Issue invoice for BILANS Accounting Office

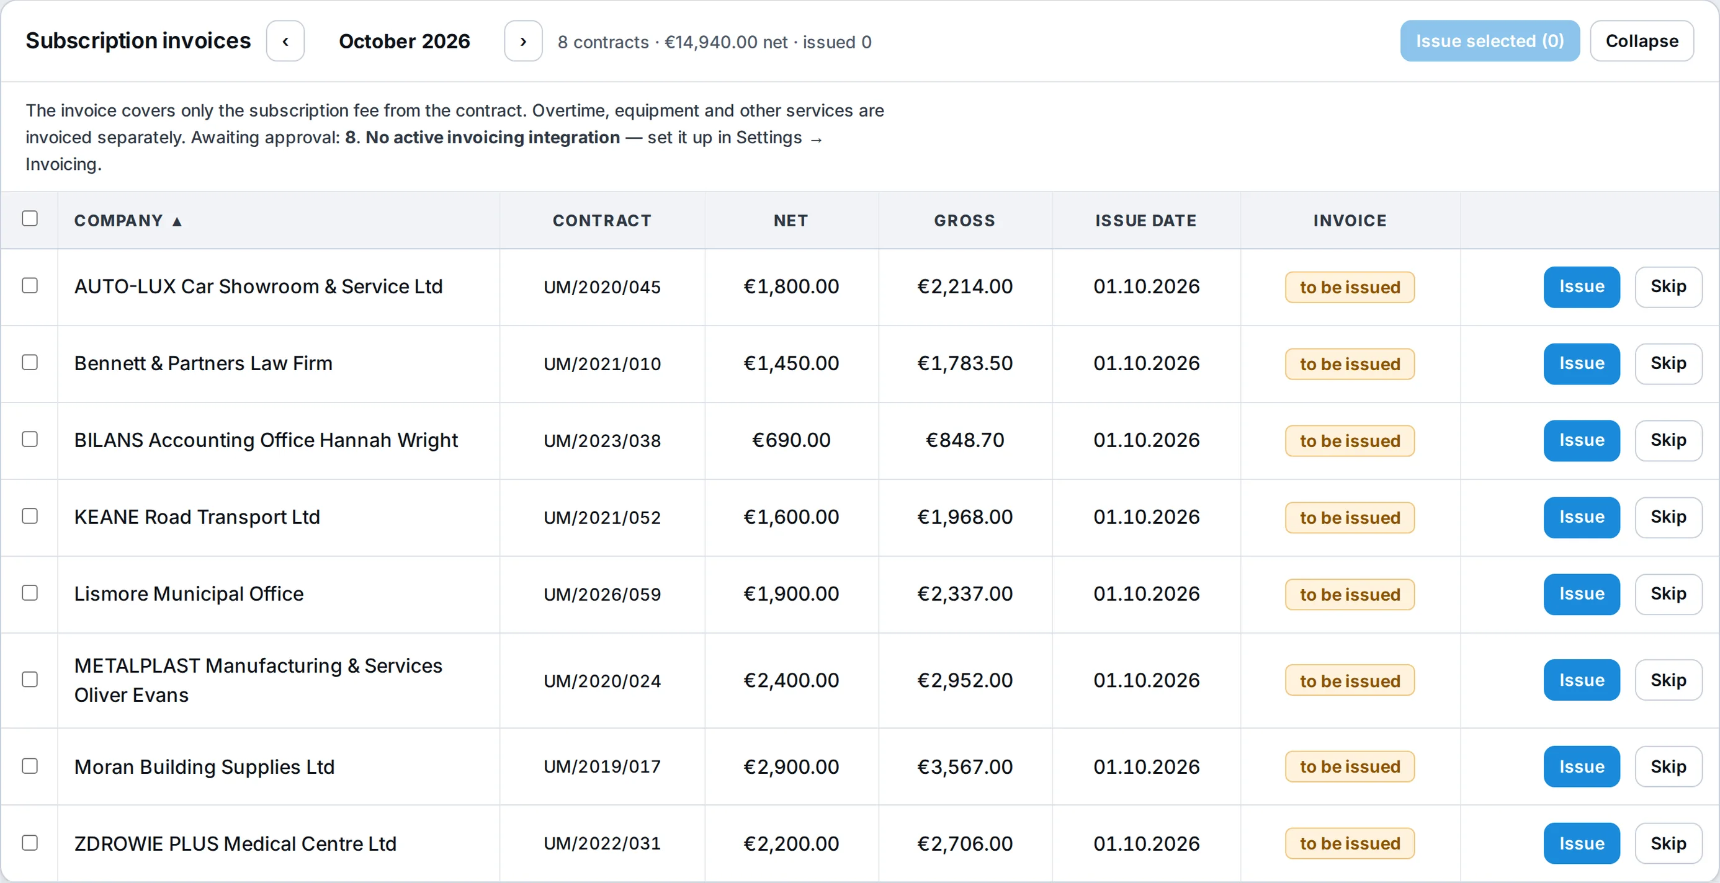(1581, 440)
